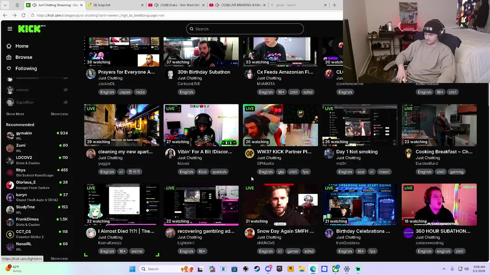Open 'Cooking Breakfast' stream title
Viewport: 490px width, 275px height.
[444, 152]
